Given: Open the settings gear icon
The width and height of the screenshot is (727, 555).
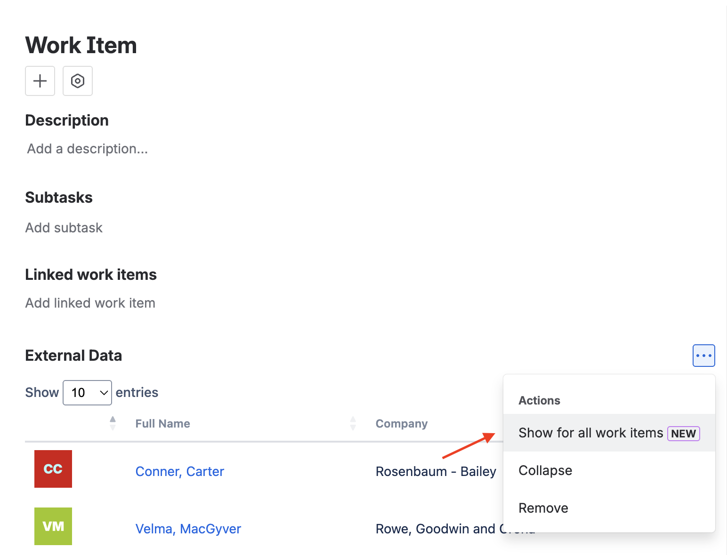Looking at the screenshot, I should (x=77, y=80).
